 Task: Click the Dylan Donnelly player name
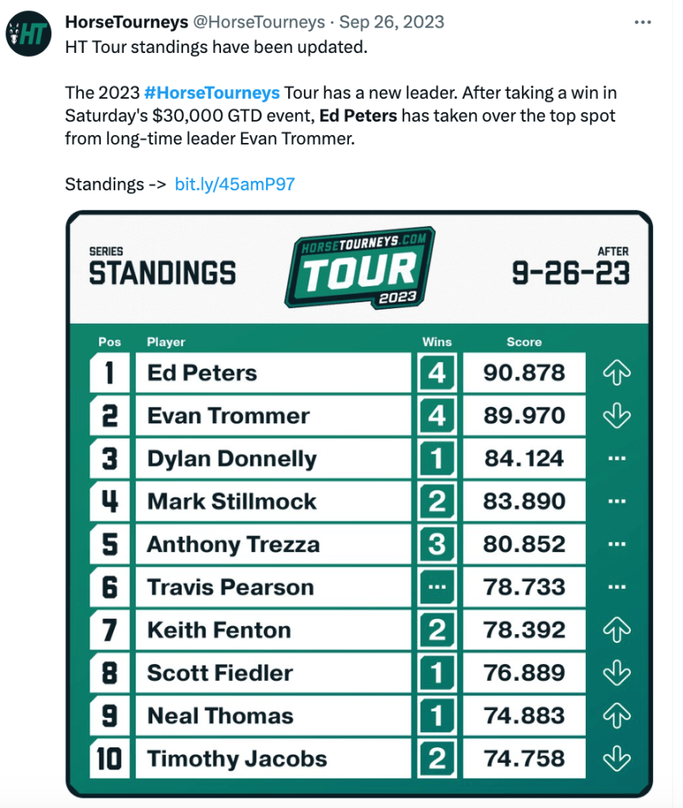coord(232,459)
